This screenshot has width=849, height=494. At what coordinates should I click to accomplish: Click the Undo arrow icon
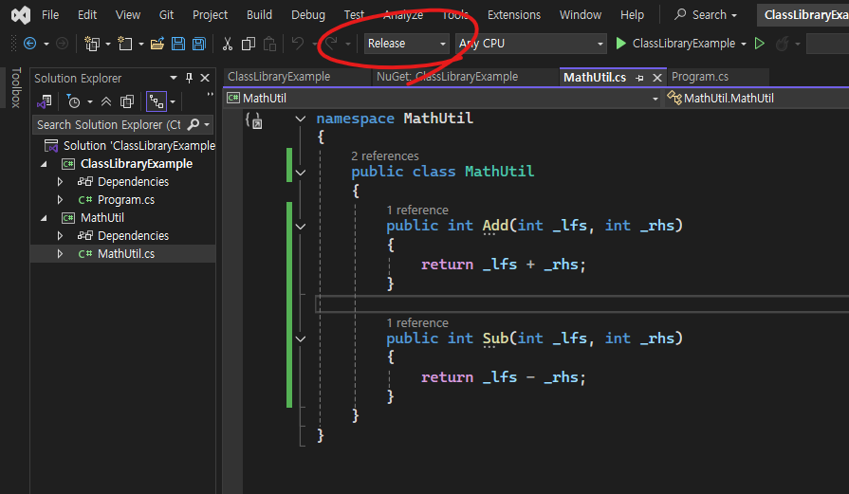297,43
